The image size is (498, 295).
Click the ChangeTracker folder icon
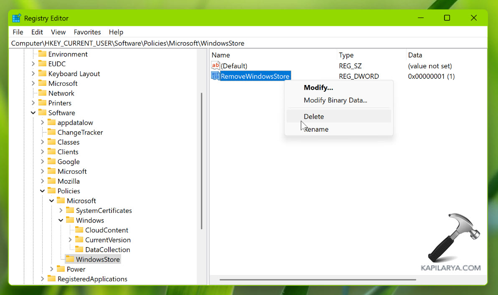tap(51, 132)
